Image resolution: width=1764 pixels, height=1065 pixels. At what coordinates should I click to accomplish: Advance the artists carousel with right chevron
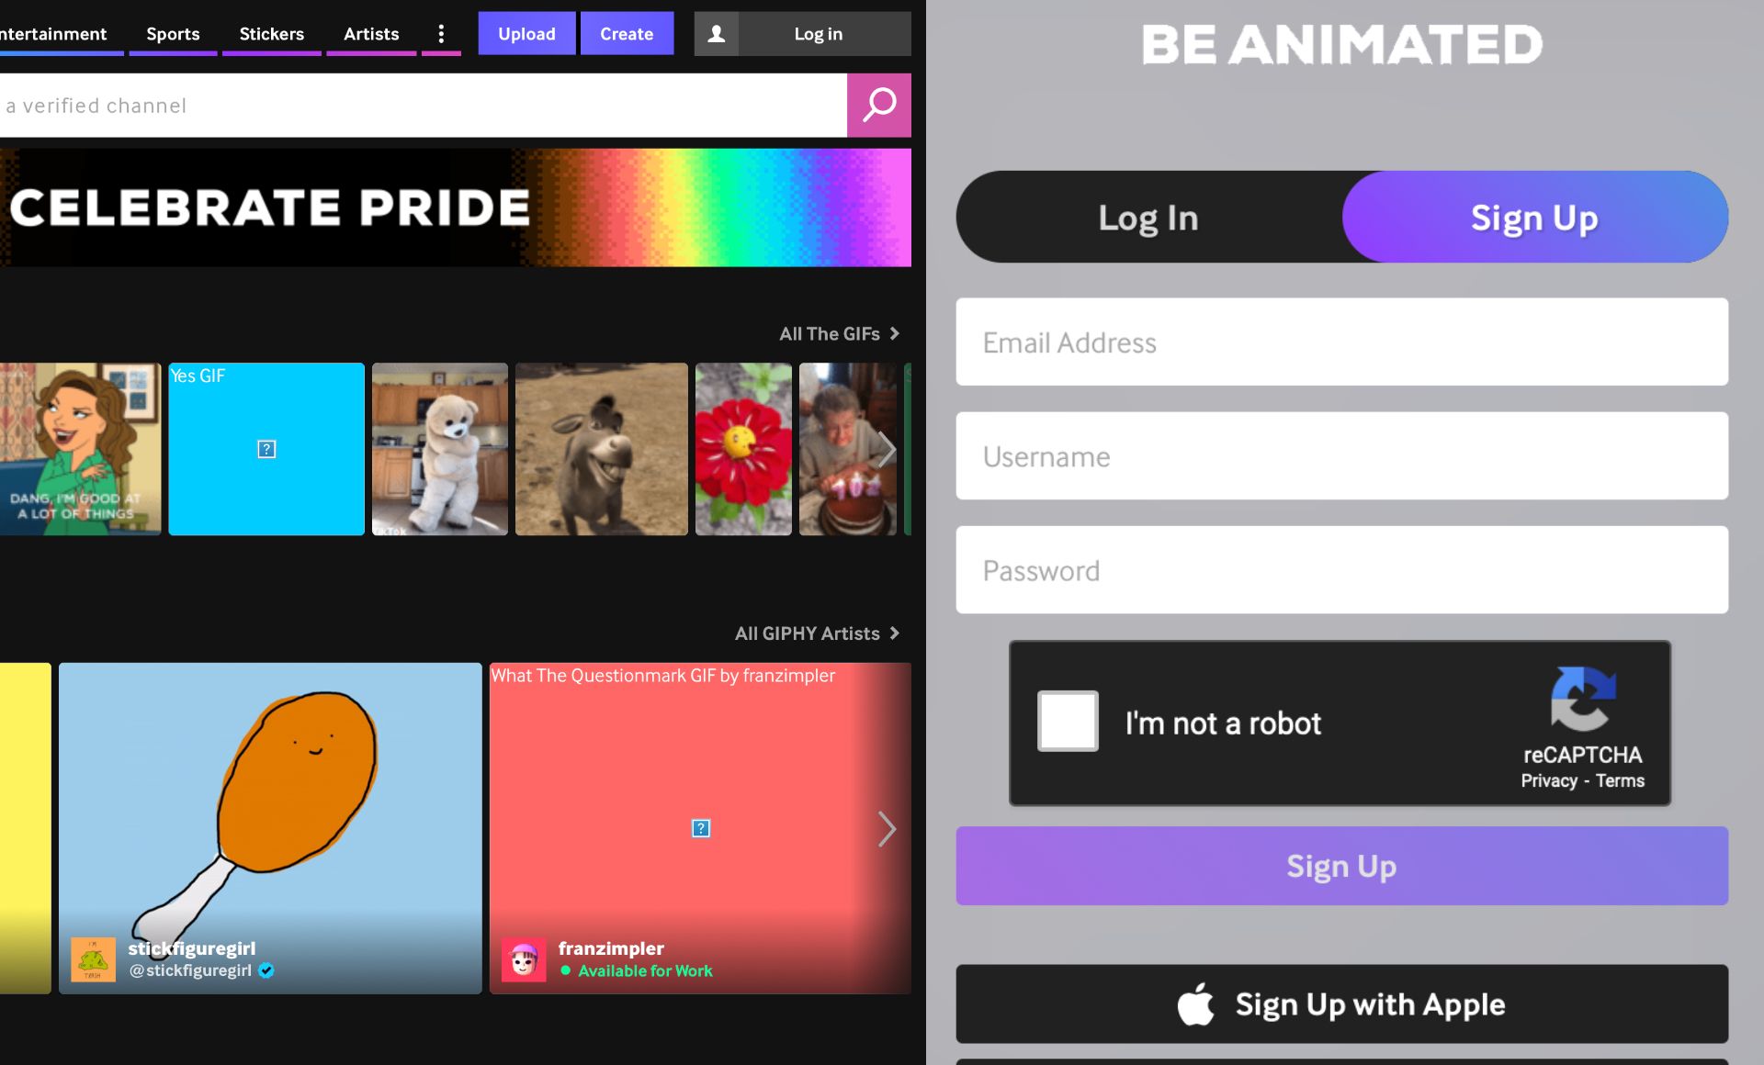[886, 829]
